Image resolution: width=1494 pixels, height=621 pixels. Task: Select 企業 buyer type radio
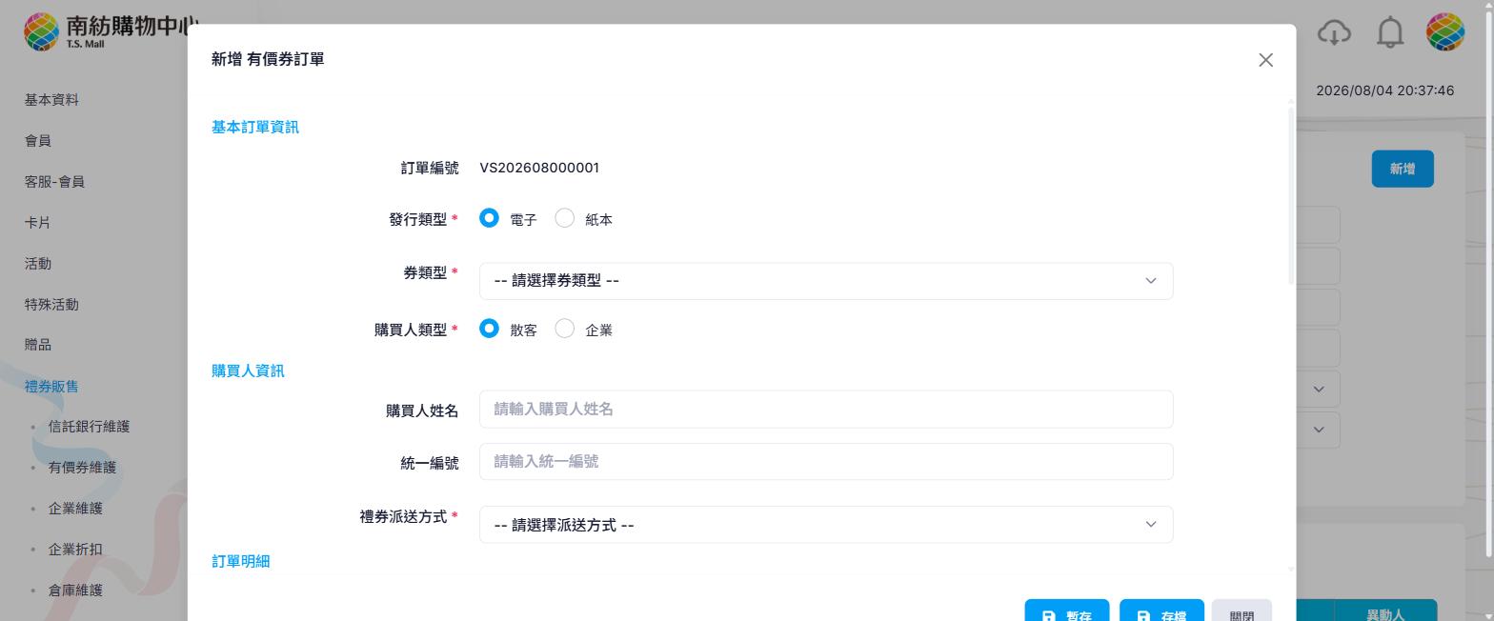pyautogui.click(x=564, y=329)
